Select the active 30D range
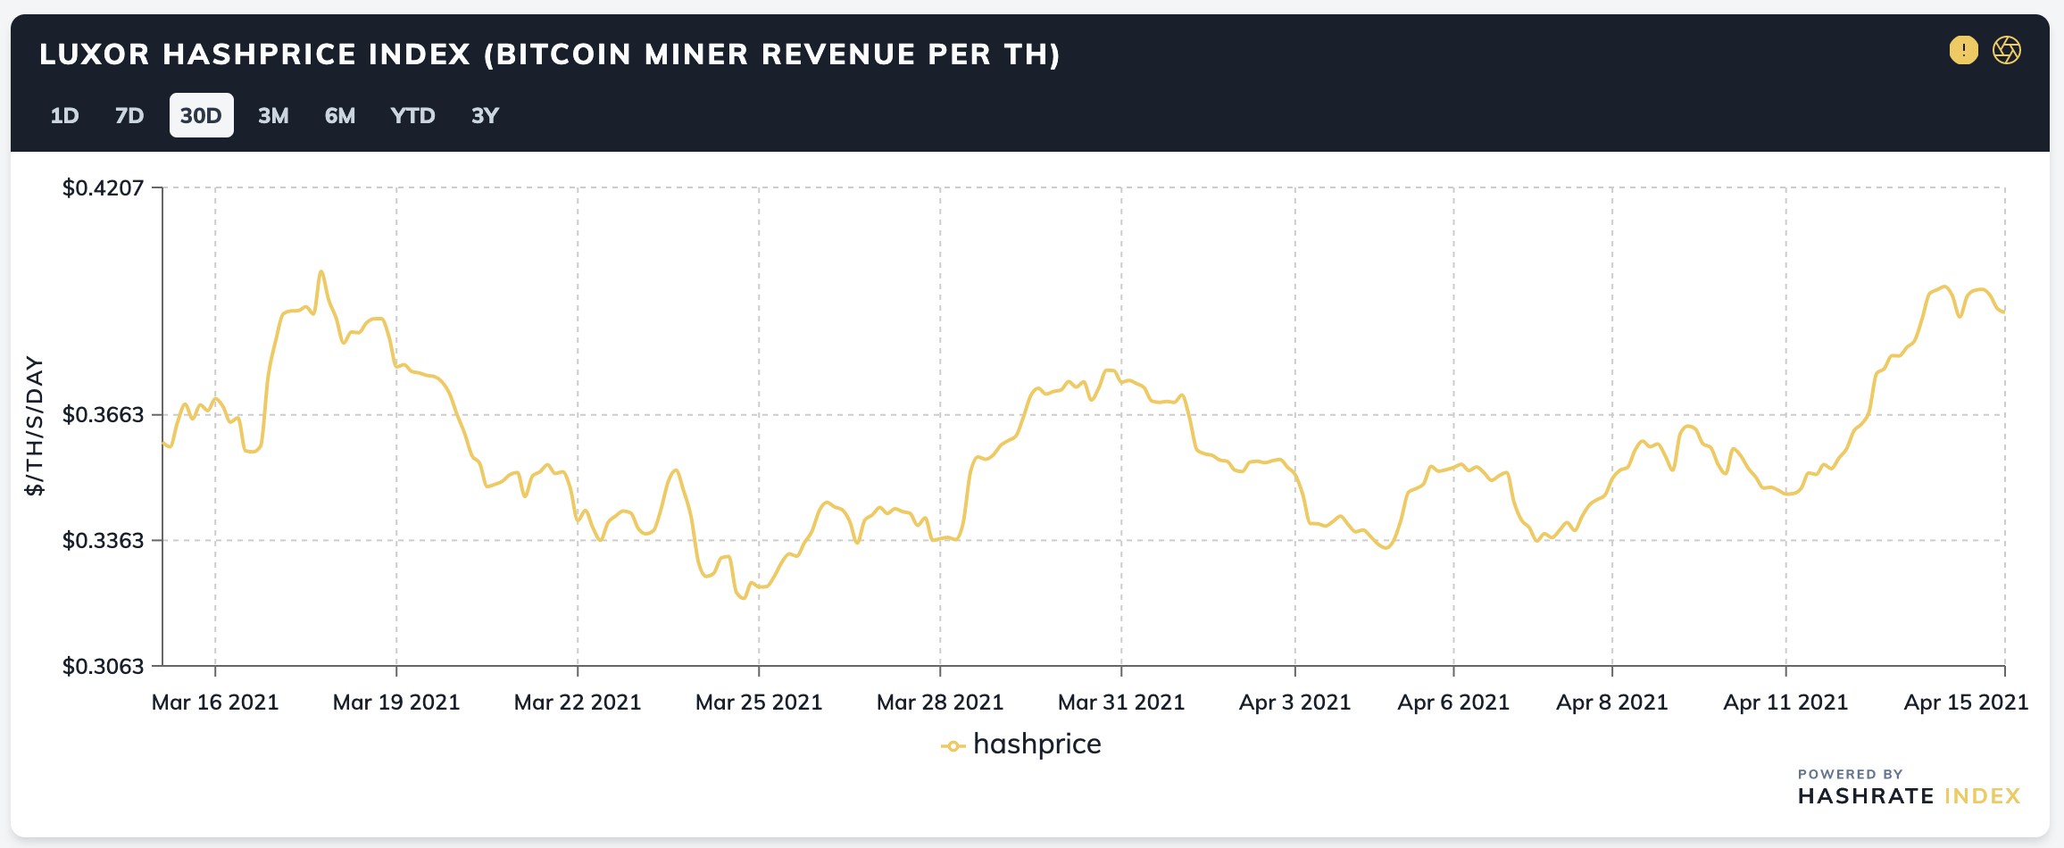Viewport: 2064px width, 848px height. pyautogui.click(x=202, y=115)
